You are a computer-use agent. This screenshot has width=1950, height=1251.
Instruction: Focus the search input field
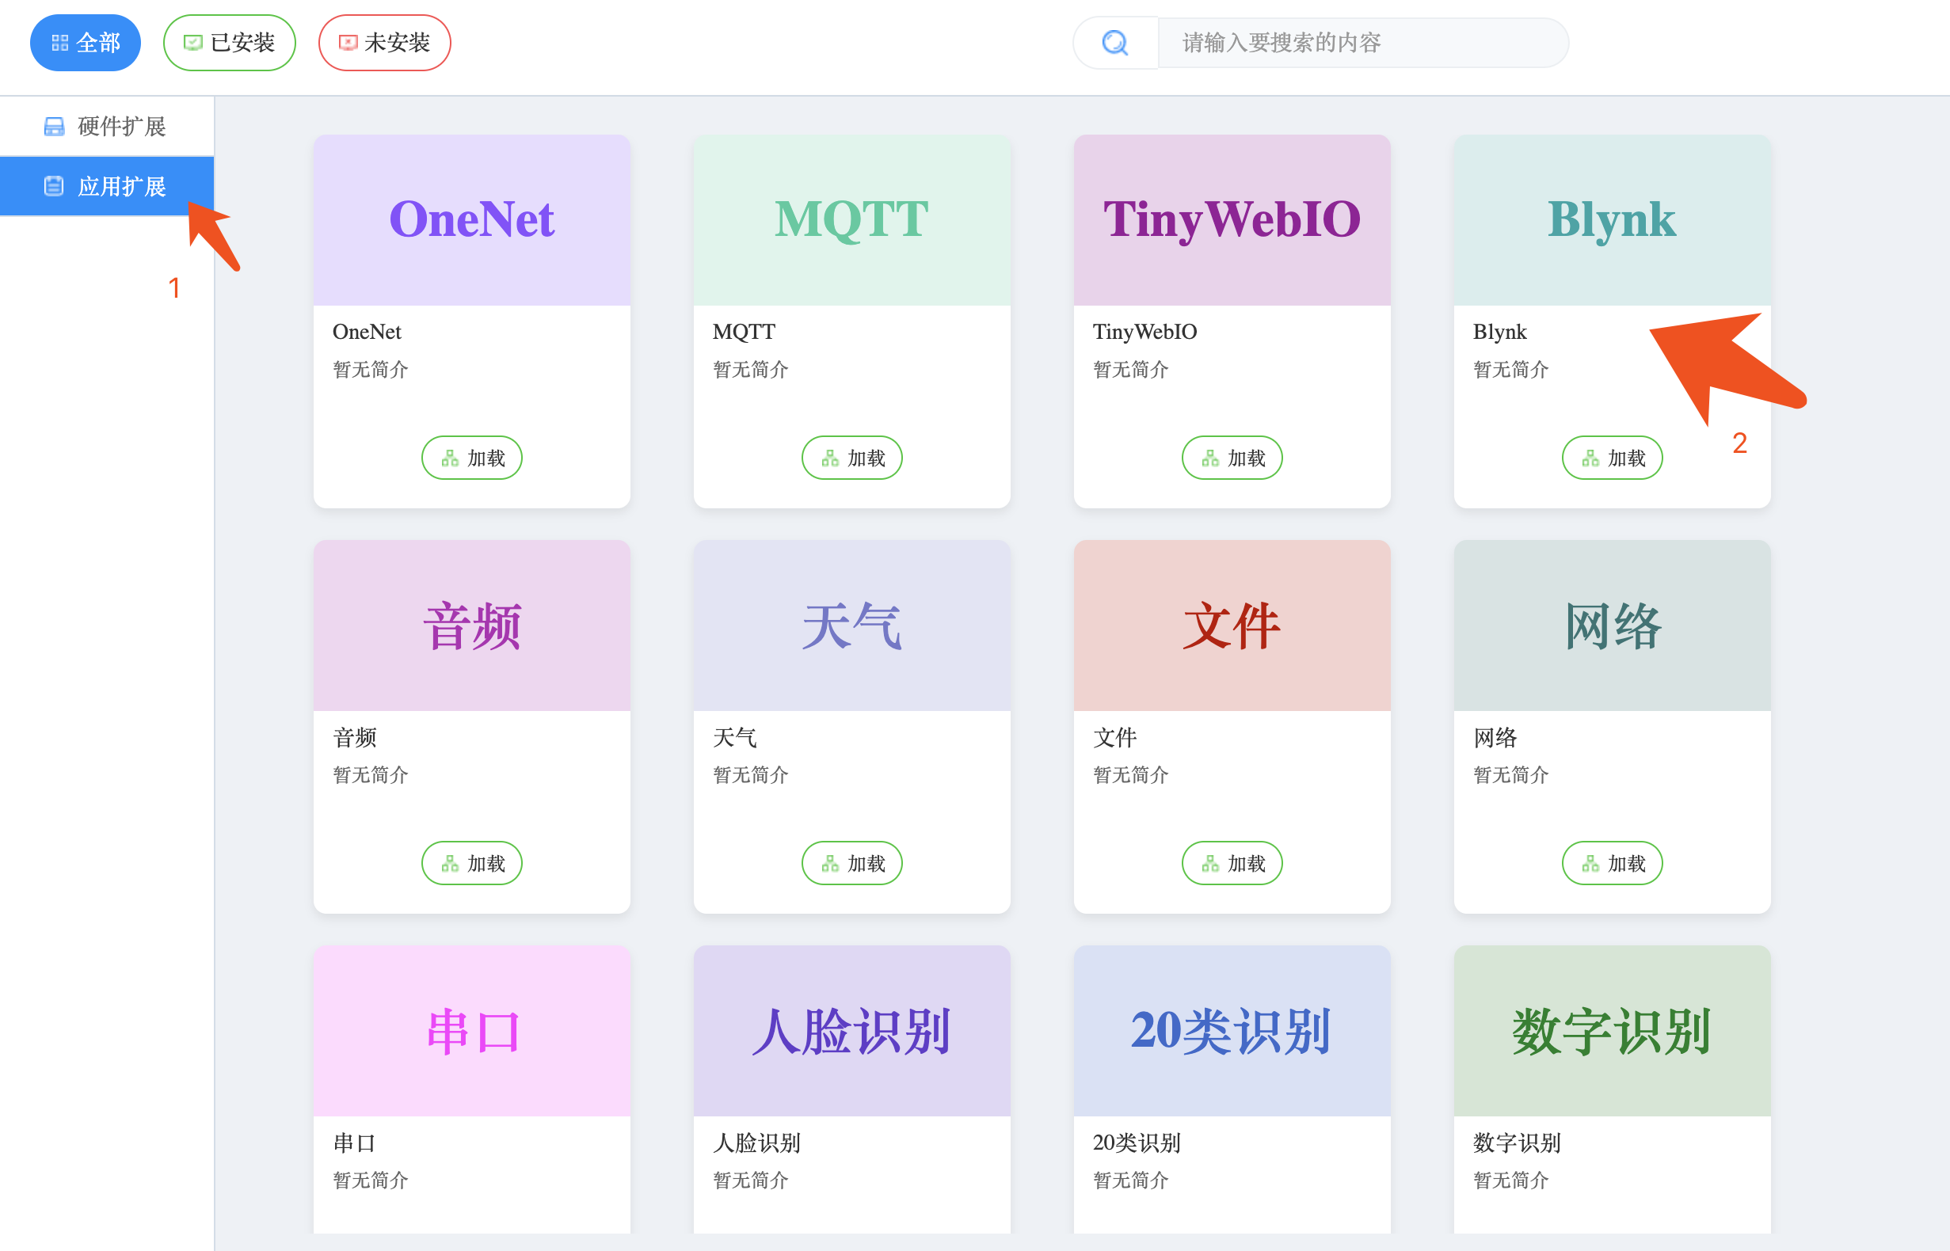(1362, 42)
